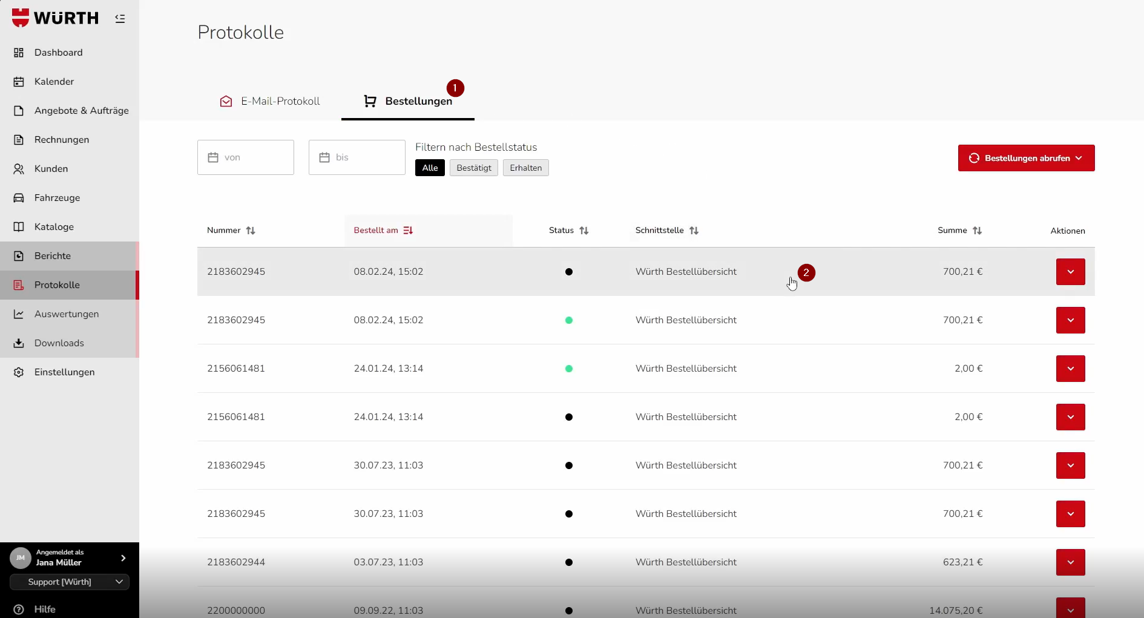1144x618 pixels.
Task: Expand actions for 24.01.24 black-status order
Action: [1071, 417]
